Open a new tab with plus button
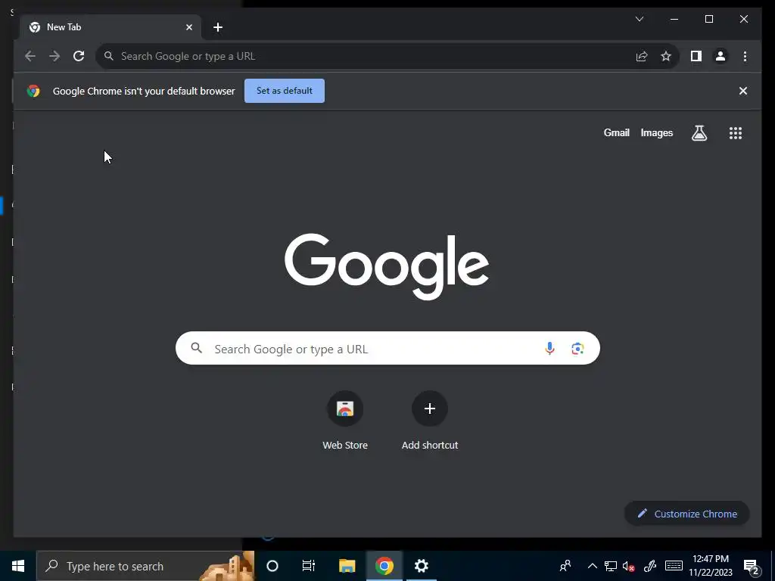The width and height of the screenshot is (775, 581). [217, 27]
